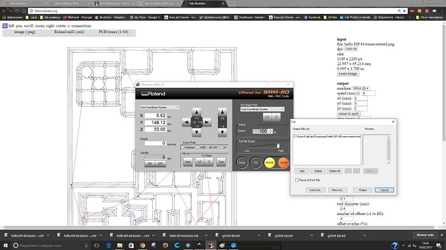
Task: Jog +X with the right arrow in VPanel
Action: click(207, 122)
